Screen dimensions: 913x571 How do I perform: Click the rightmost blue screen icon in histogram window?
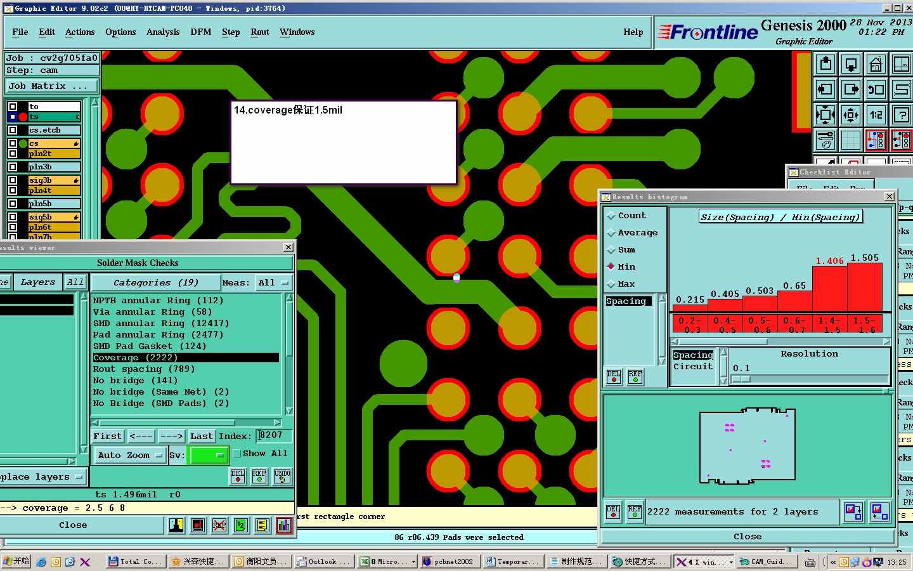tap(880, 512)
